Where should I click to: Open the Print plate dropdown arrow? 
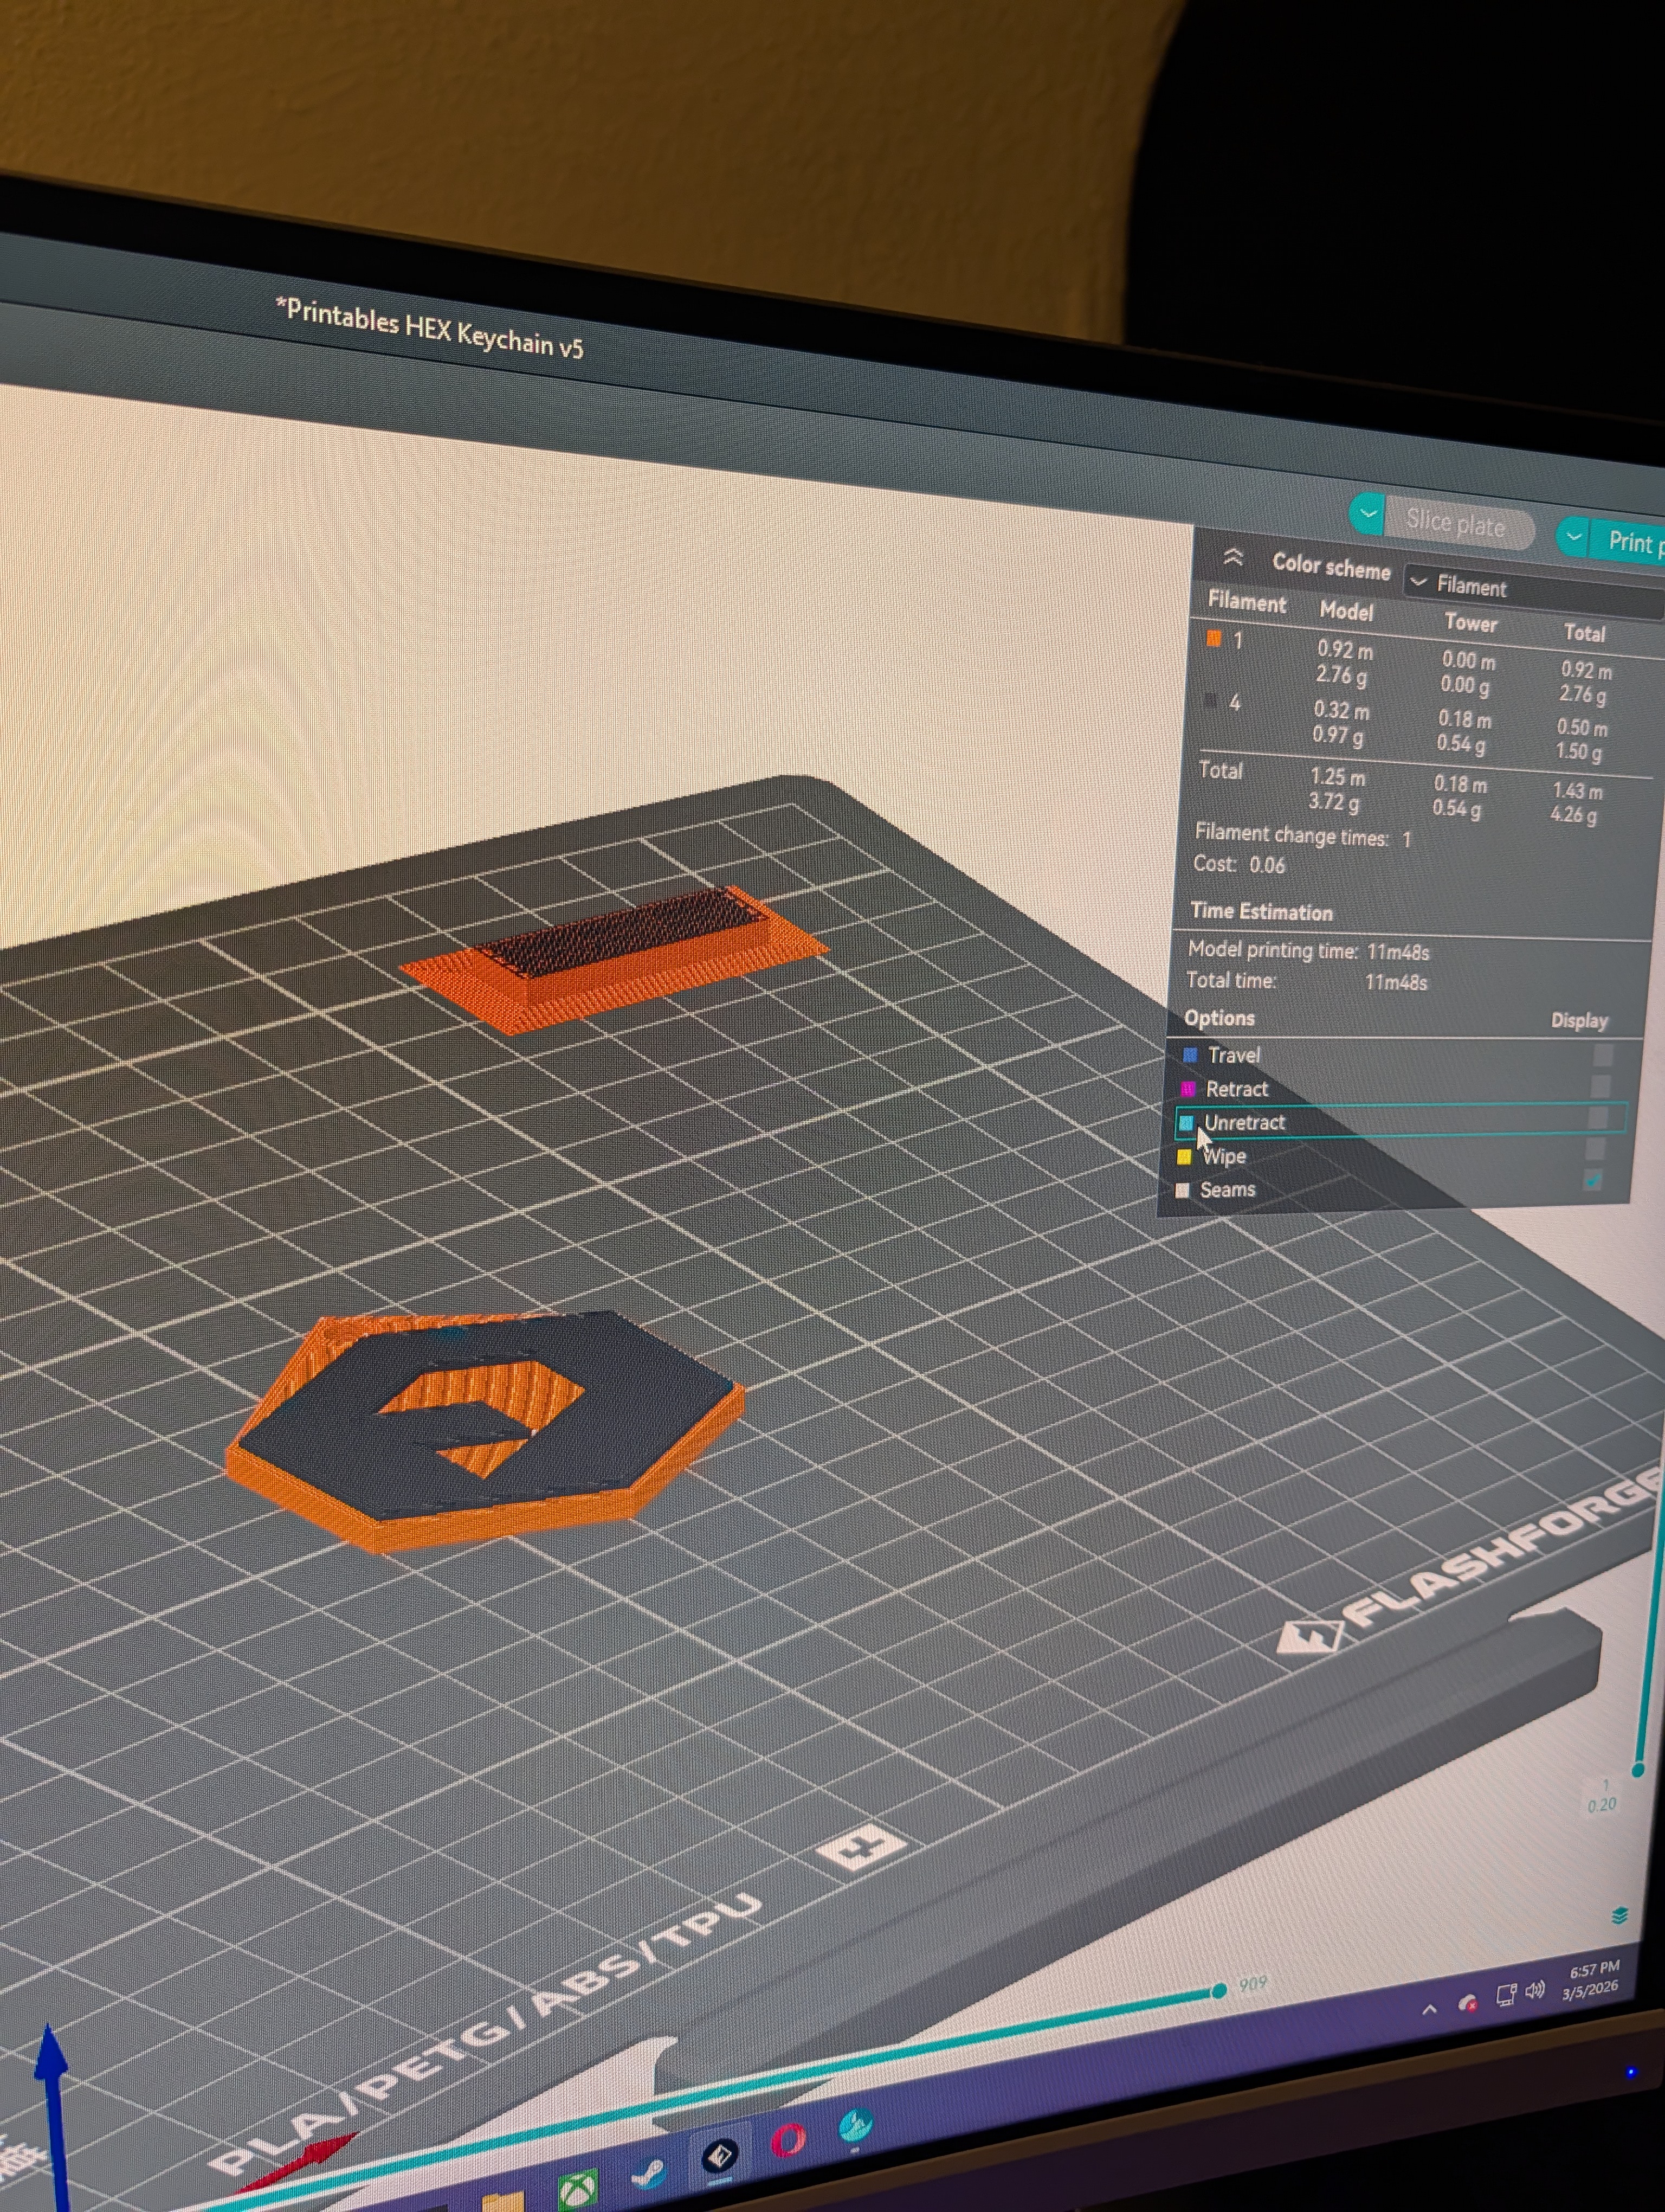pos(1573,537)
